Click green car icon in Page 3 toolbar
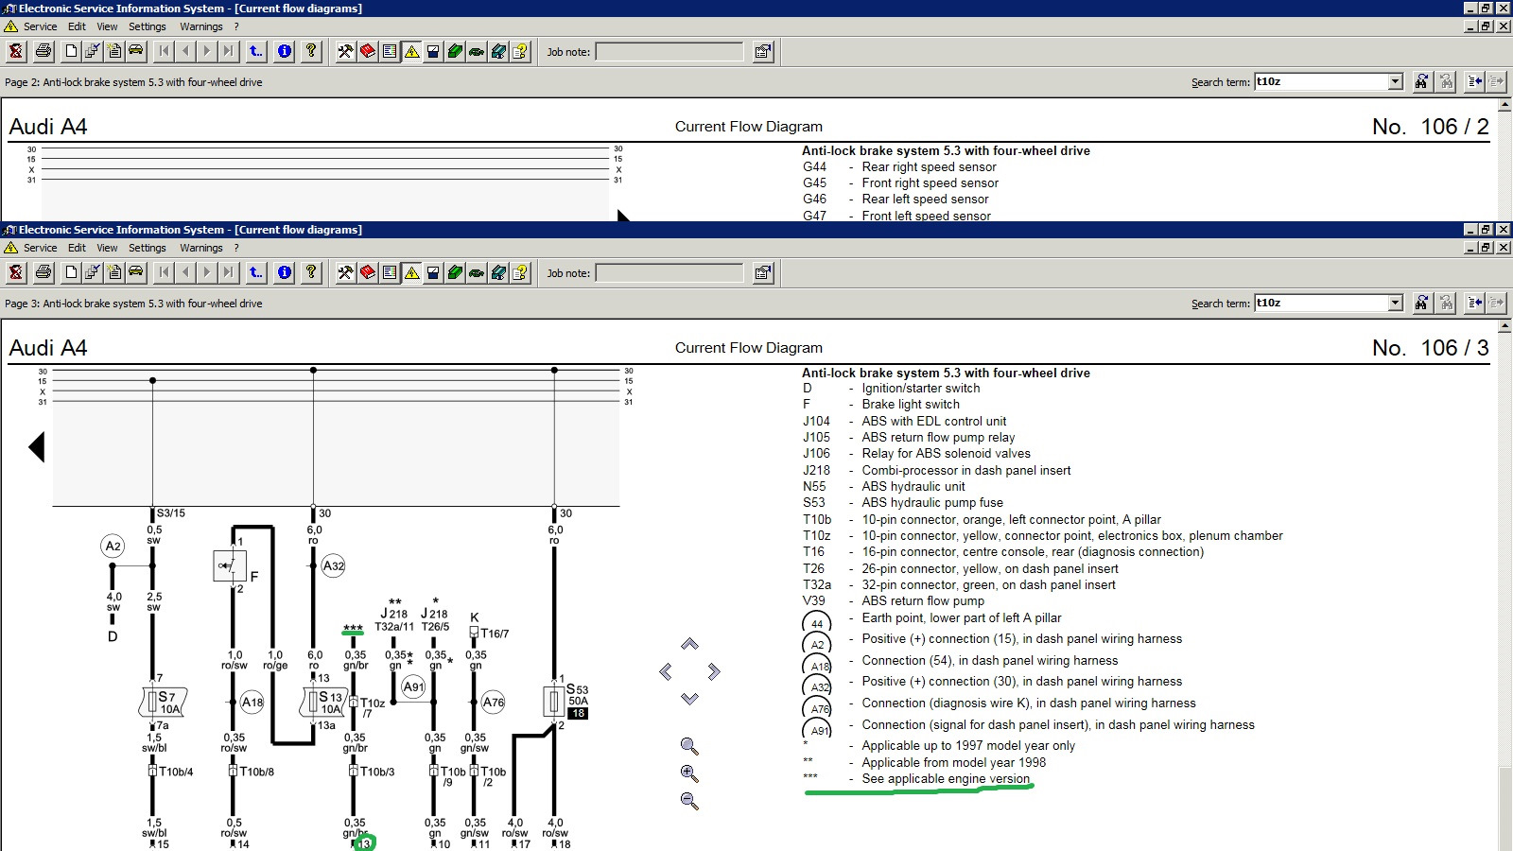Viewport: 1513px width, 851px height. tap(477, 273)
